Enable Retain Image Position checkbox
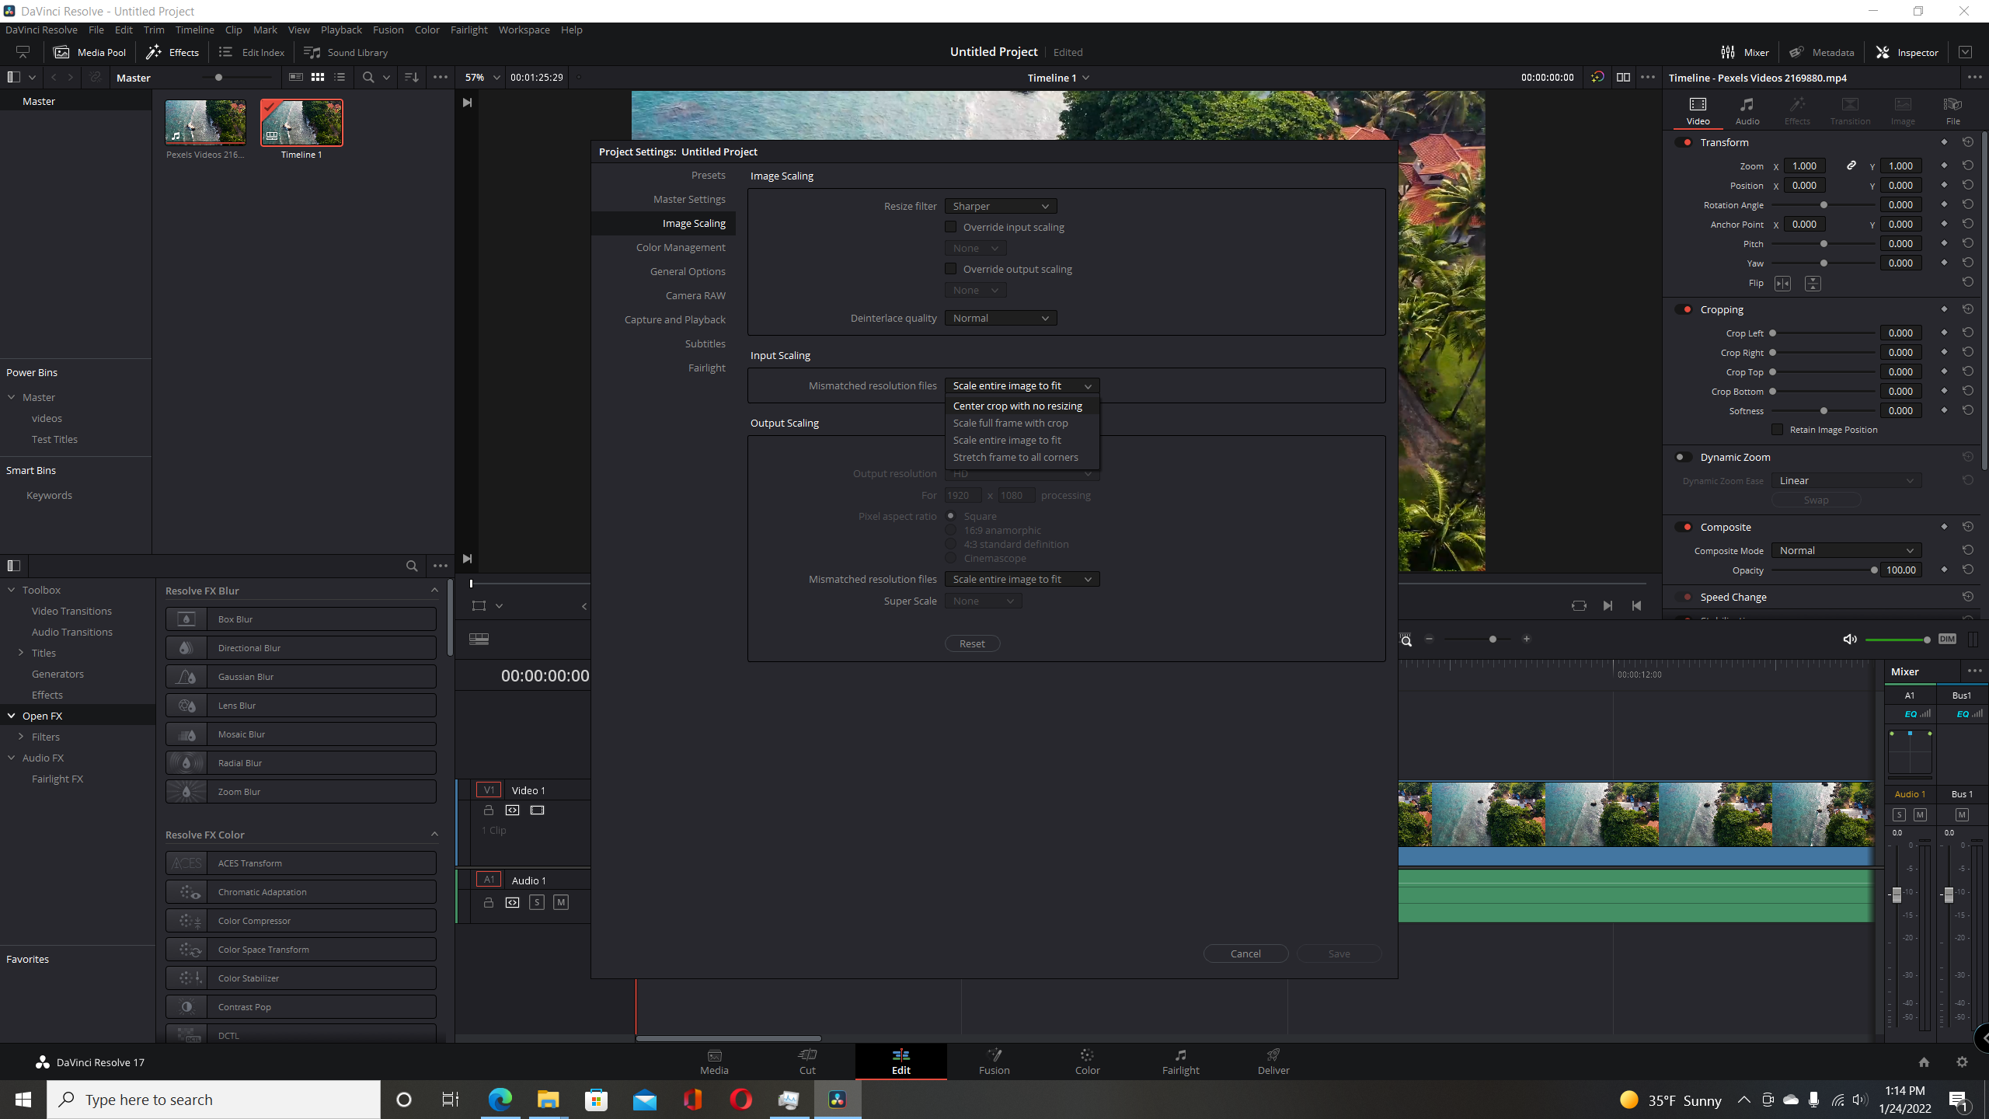 [x=1777, y=429]
